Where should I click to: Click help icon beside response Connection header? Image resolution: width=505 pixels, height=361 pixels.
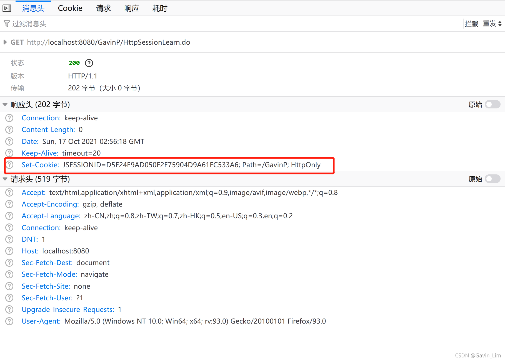point(9,118)
